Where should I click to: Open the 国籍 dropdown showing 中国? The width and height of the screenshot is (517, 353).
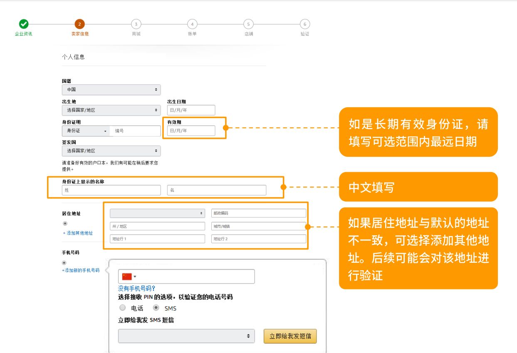tap(111, 89)
